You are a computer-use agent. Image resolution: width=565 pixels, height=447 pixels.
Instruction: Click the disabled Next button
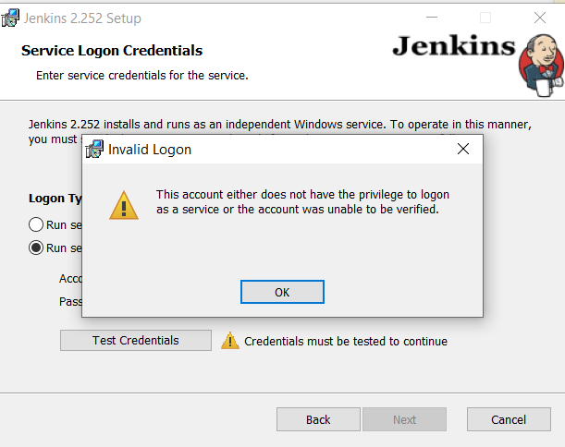pos(404,419)
